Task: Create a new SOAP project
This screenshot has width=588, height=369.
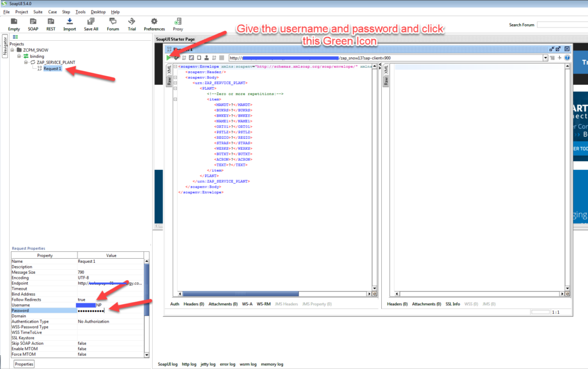Action: 33,24
